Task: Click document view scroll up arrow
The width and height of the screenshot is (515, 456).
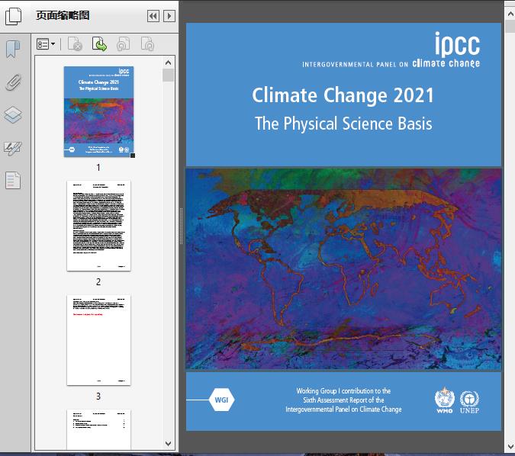Action: click(510, 14)
